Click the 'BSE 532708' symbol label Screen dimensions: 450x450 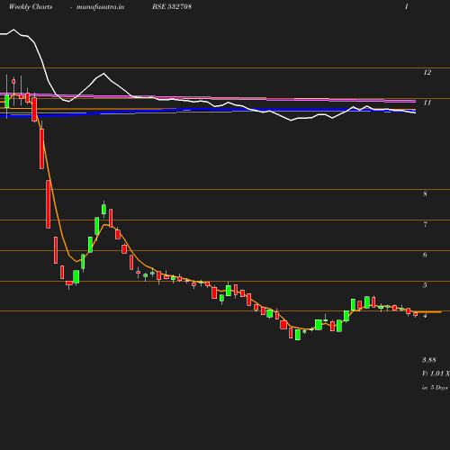(x=172, y=6)
